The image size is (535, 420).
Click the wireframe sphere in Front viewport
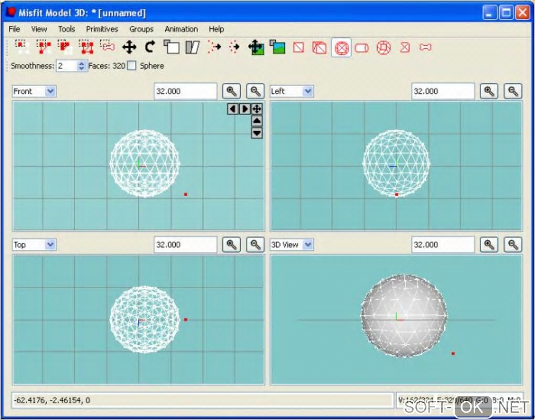(145, 163)
